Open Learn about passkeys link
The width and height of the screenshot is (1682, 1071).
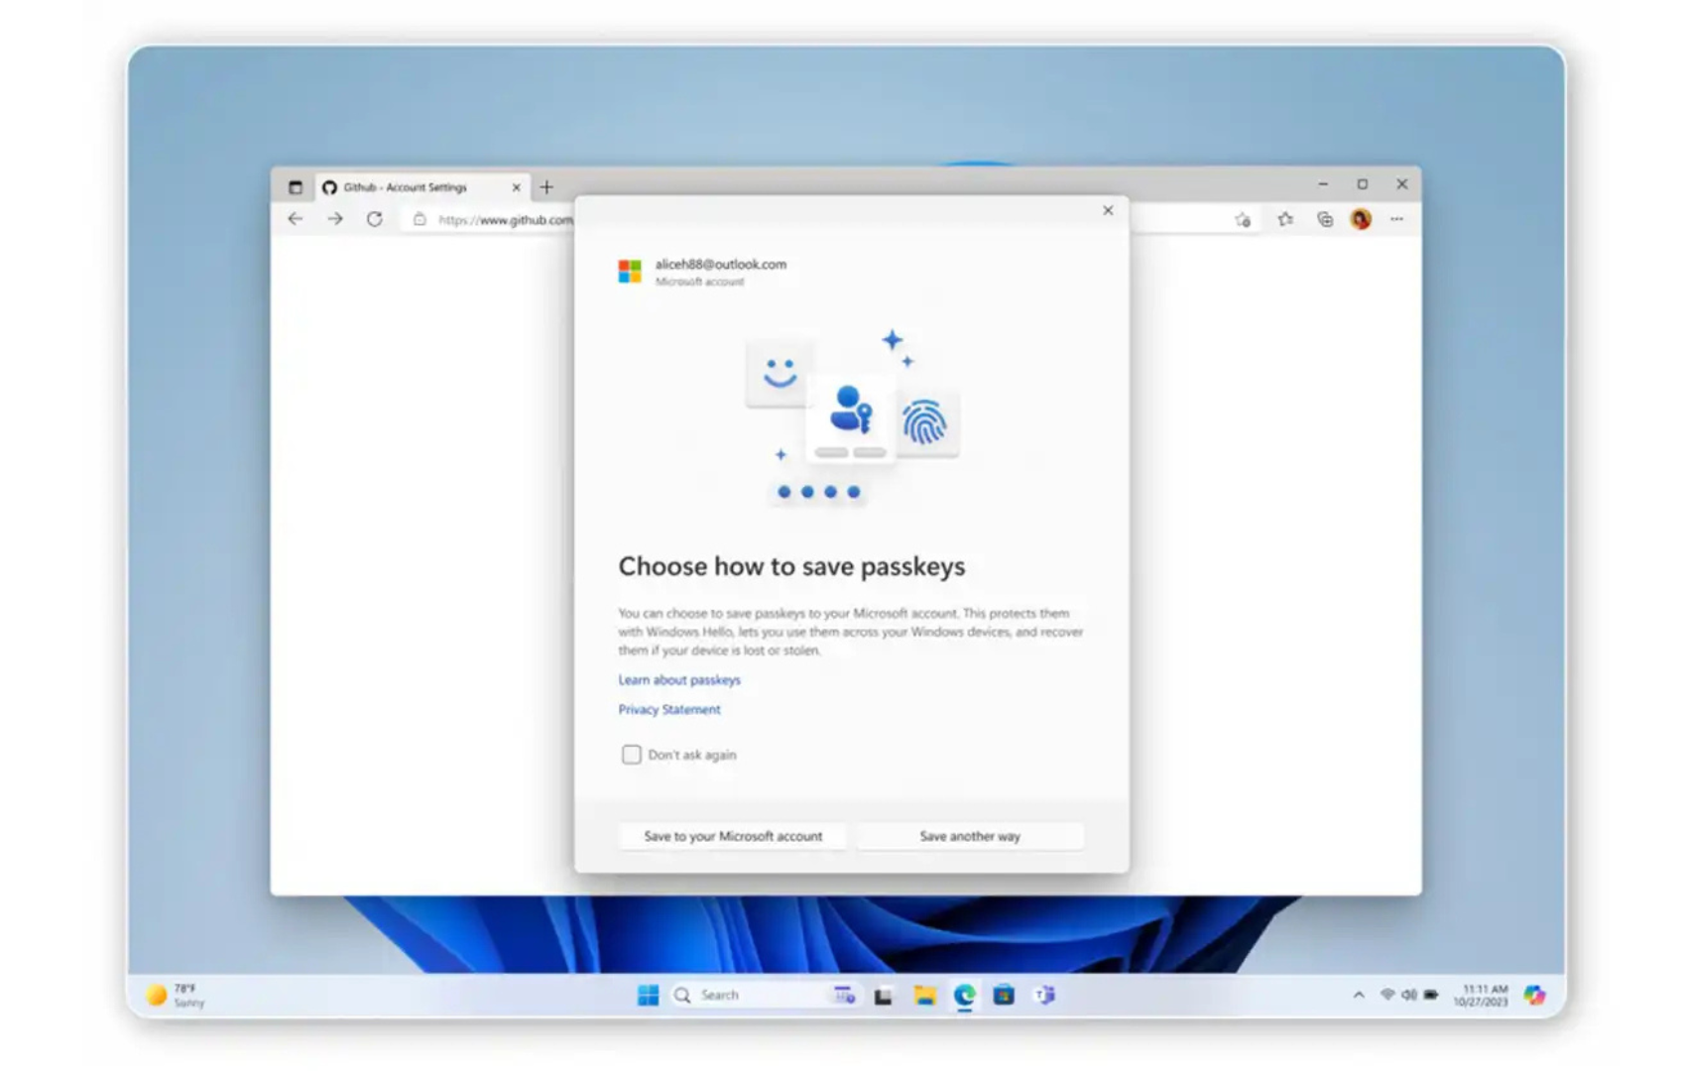pos(679,679)
